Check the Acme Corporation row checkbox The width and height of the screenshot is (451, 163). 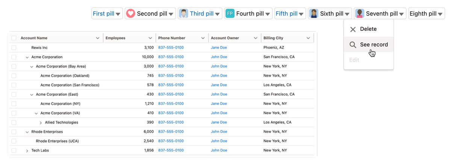pos(14,57)
